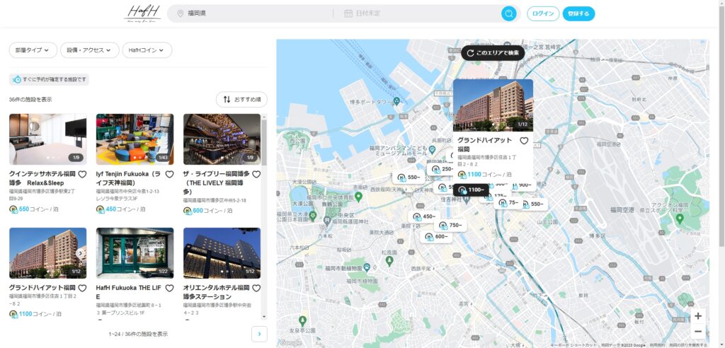Click the 登録する button
This screenshot has width=725, height=348.
pos(578,13)
